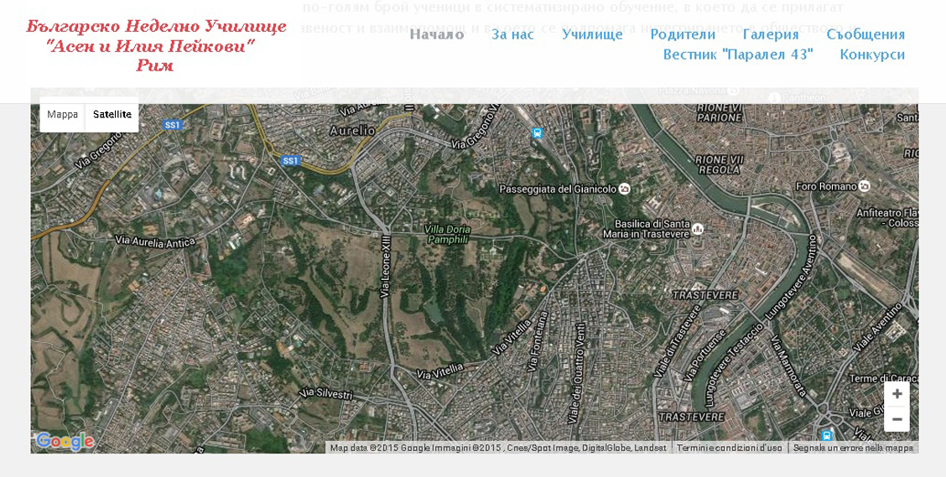Zoom in the map with plus button
The width and height of the screenshot is (946, 477).
coord(897,394)
